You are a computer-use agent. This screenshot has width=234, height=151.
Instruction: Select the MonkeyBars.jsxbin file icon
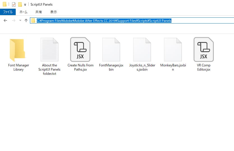pyautogui.click(x=173, y=50)
